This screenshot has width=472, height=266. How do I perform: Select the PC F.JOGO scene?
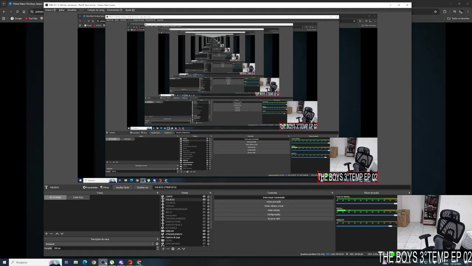[55, 197]
